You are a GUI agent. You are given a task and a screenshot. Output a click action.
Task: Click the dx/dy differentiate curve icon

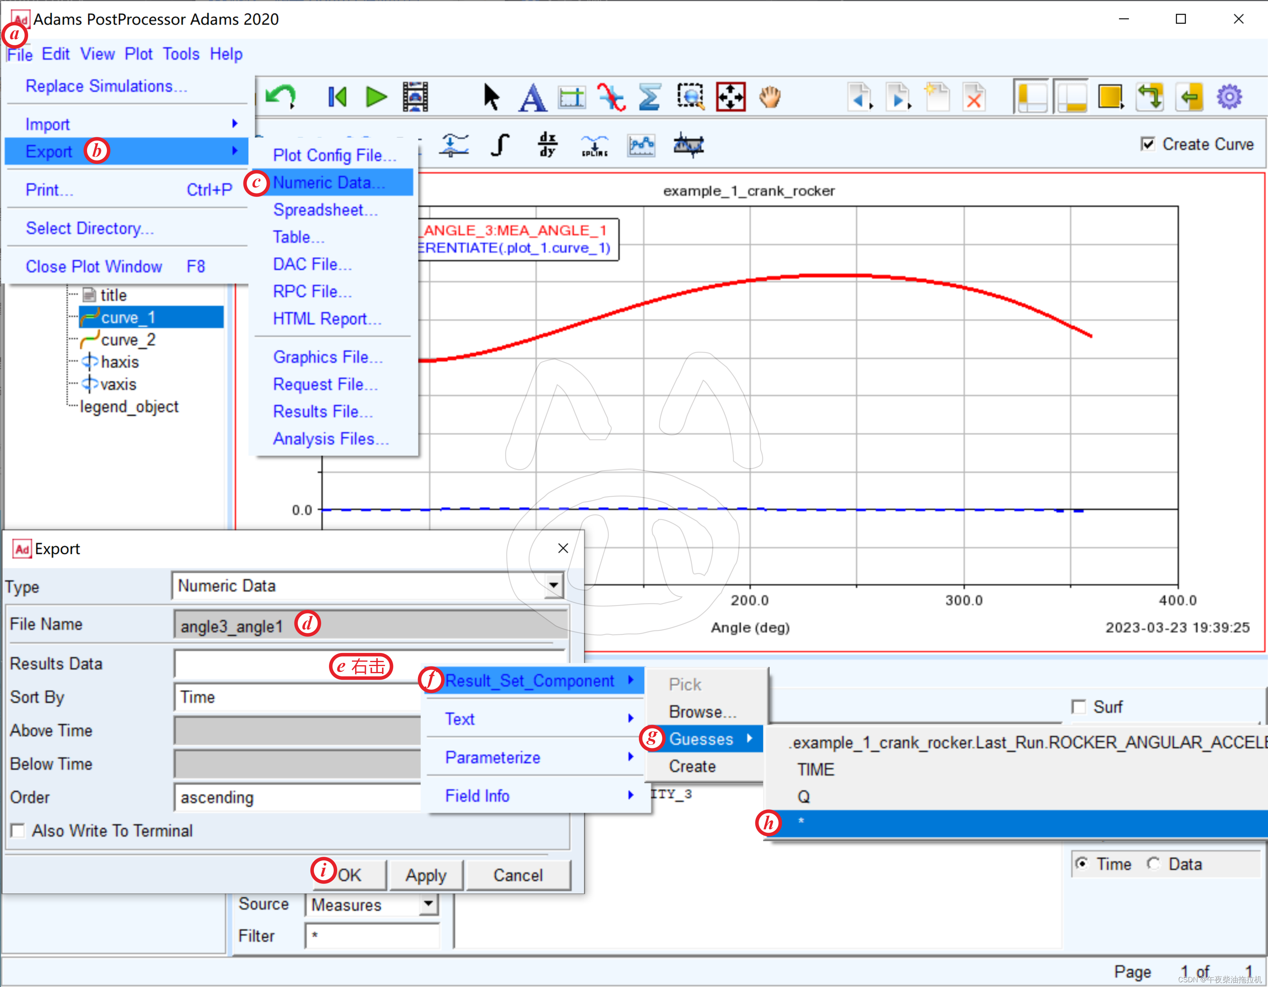point(547,144)
